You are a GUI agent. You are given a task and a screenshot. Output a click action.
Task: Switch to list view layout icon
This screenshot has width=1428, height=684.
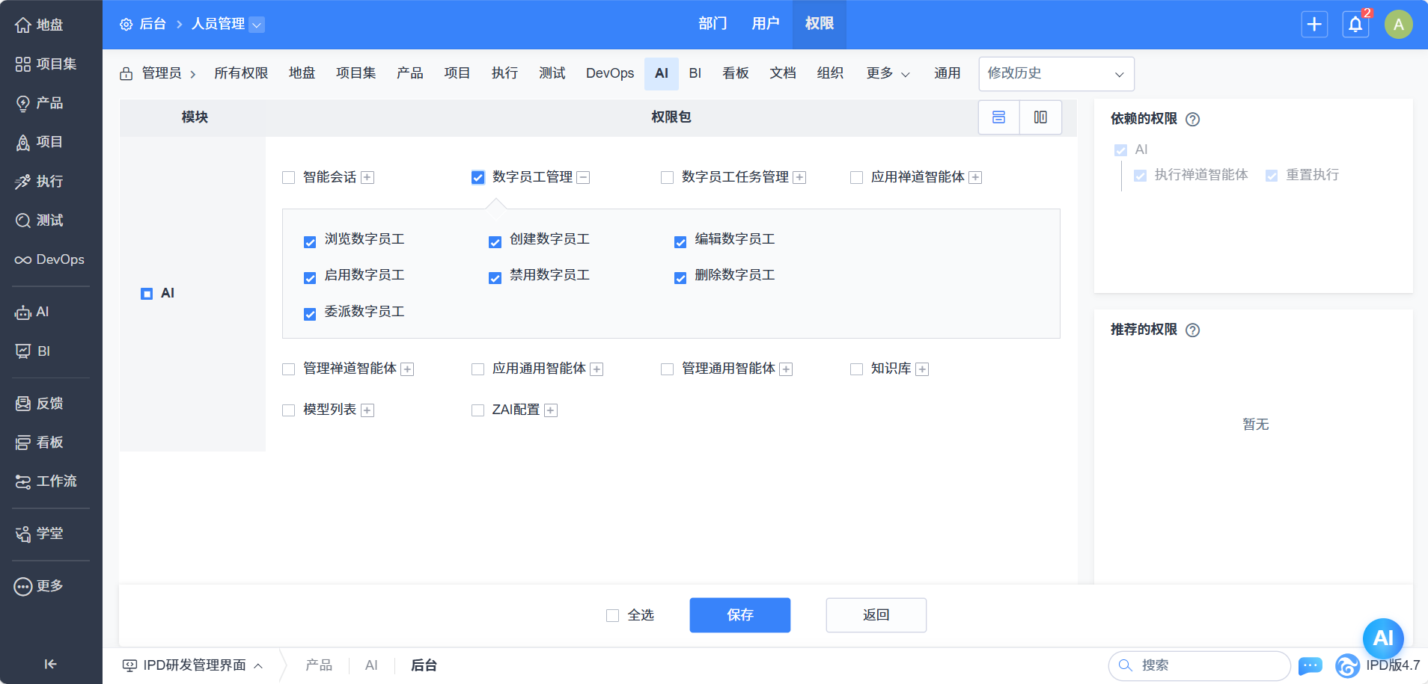(998, 117)
